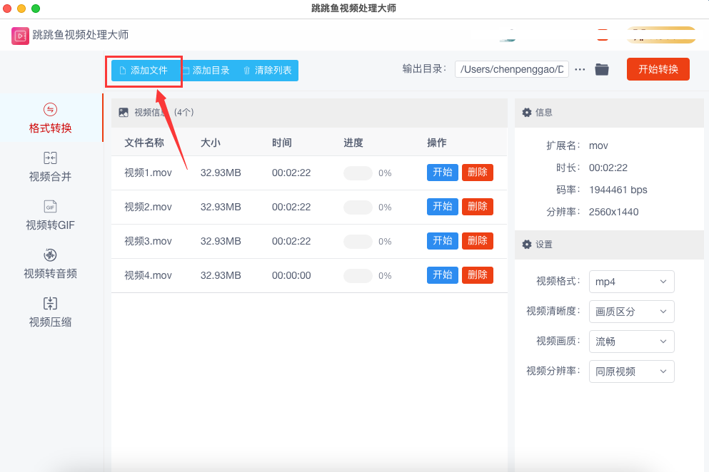Click the progress bar of 视频1.mov

tap(358, 173)
